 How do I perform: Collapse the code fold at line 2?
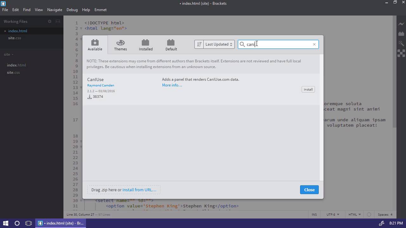point(81,28)
